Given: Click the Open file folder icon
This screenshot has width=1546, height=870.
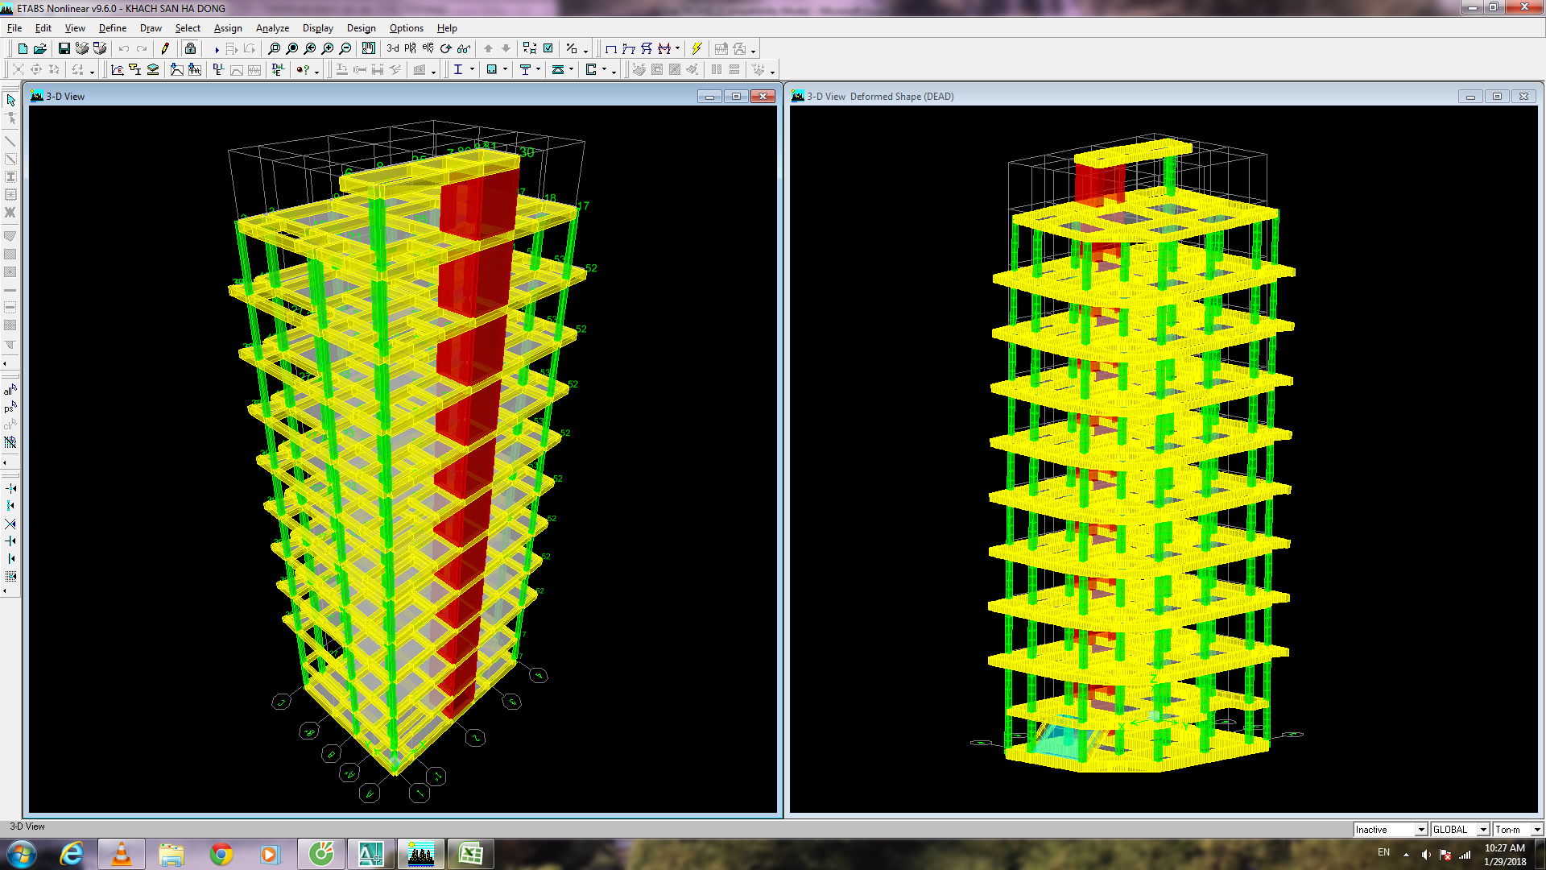Looking at the screenshot, I should click(x=40, y=49).
